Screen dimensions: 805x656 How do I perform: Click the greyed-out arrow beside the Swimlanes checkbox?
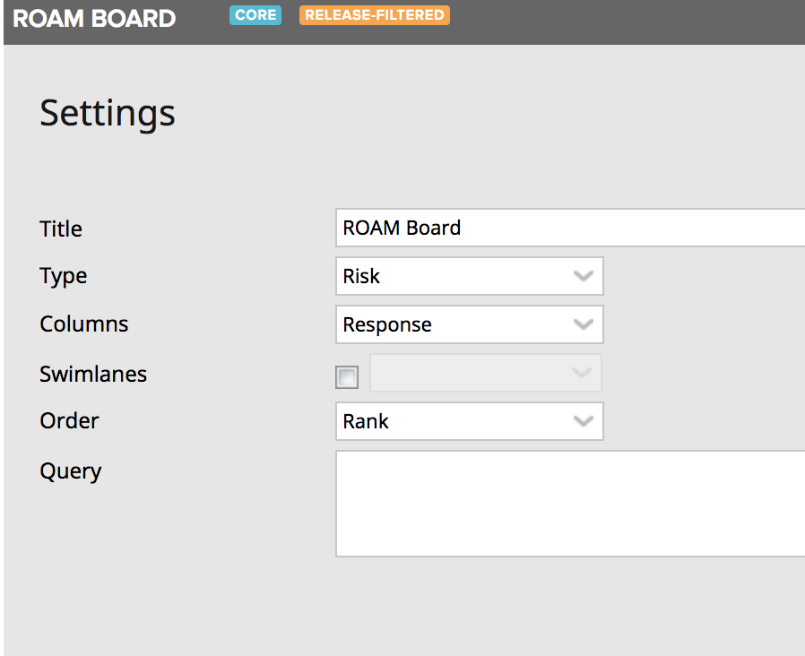click(581, 373)
